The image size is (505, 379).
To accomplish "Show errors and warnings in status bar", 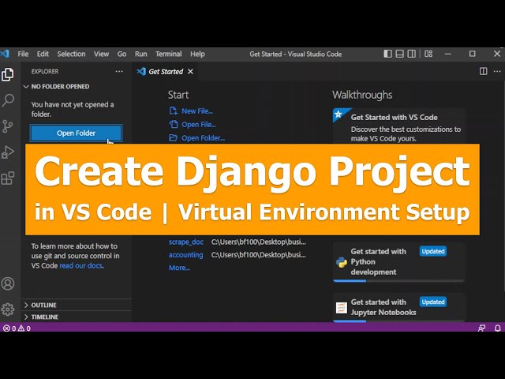I will pos(17,328).
